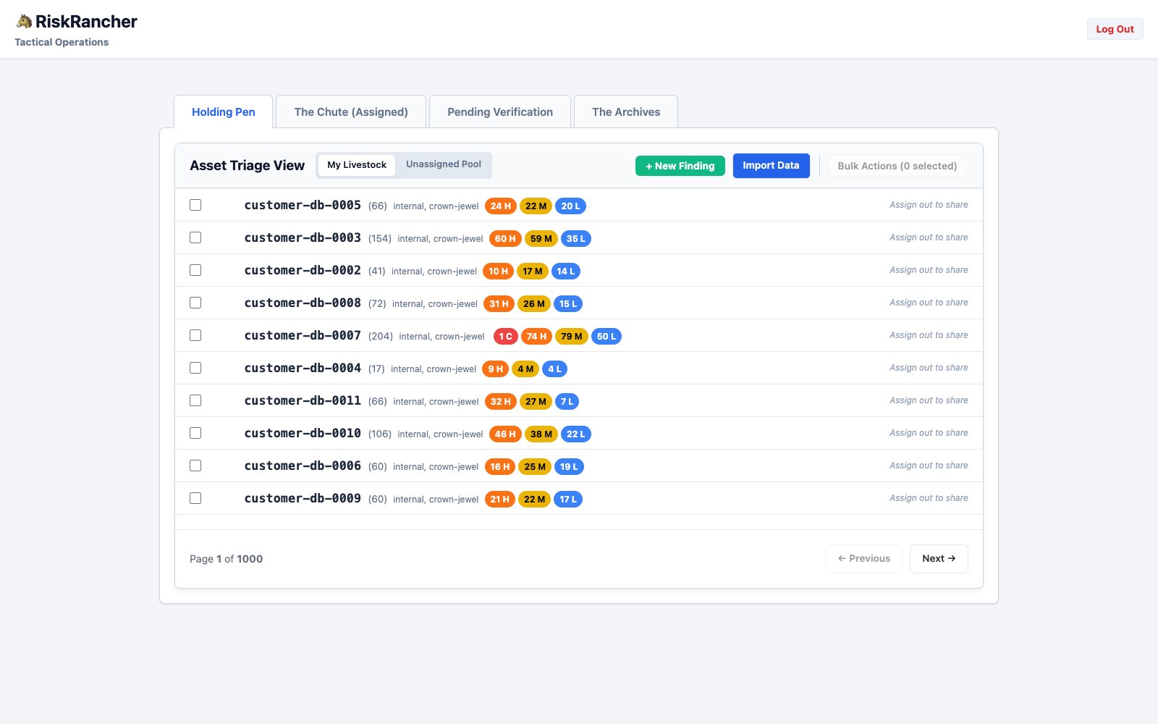Click the 9 H badge on customer-db-0004
The width and height of the screenshot is (1158, 724).
(x=496, y=369)
